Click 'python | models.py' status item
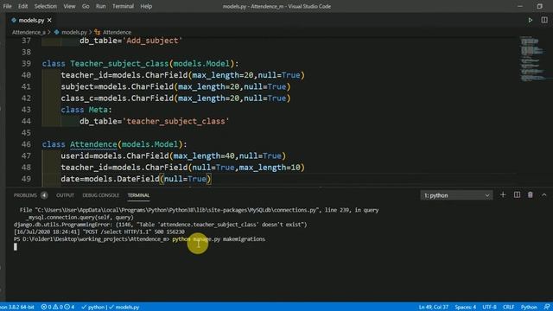 click(x=110, y=308)
